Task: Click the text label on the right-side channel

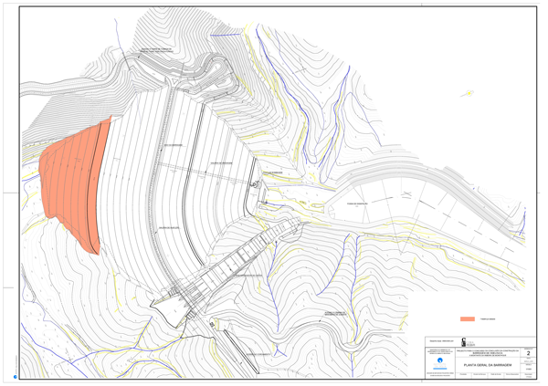Action: point(356,203)
